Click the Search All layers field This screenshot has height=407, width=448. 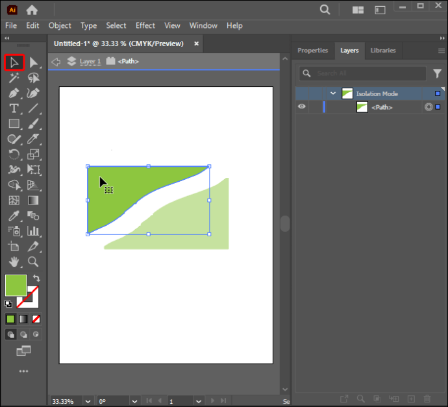pos(362,73)
